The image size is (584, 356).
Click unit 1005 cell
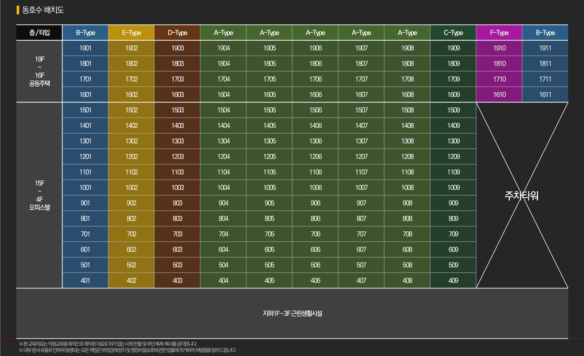click(269, 188)
